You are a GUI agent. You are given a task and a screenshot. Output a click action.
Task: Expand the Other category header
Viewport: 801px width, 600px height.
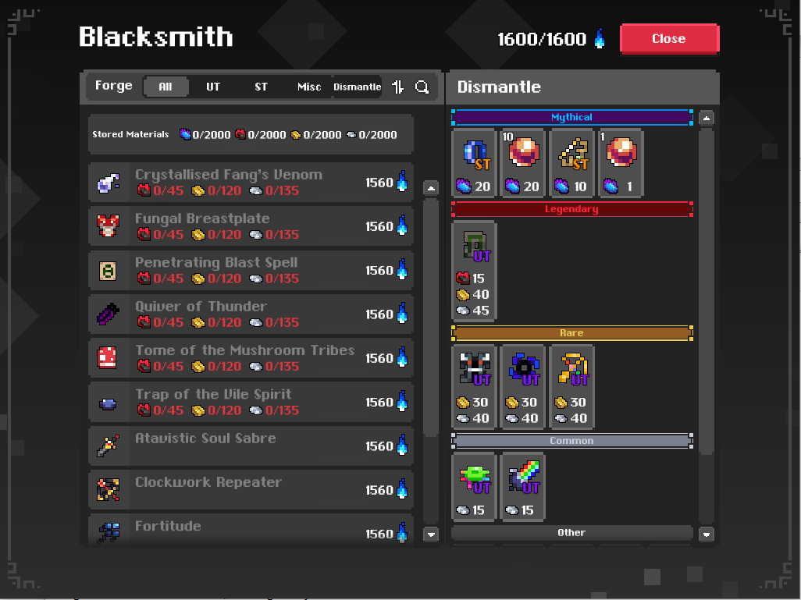click(x=572, y=533)
